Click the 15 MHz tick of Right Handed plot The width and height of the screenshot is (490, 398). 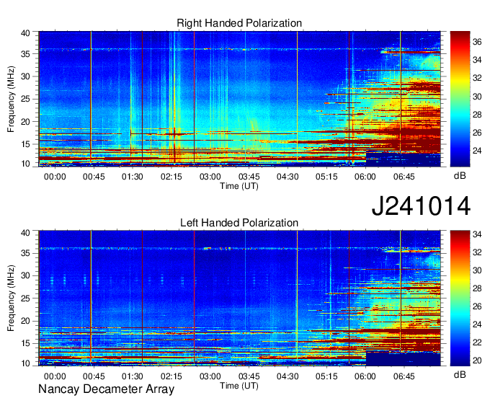pyautogui.click(x=25, y=144)
